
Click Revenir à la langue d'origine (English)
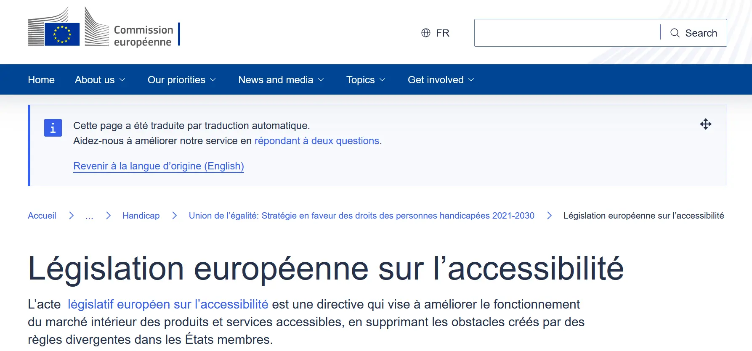click(x=159, y=166)
